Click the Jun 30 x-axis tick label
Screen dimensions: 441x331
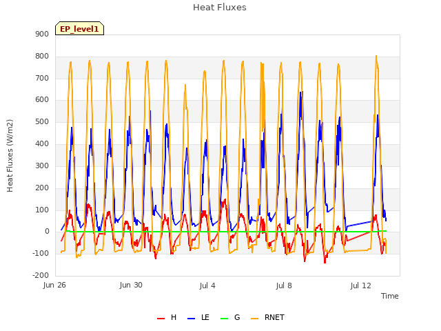pos(131,285)
